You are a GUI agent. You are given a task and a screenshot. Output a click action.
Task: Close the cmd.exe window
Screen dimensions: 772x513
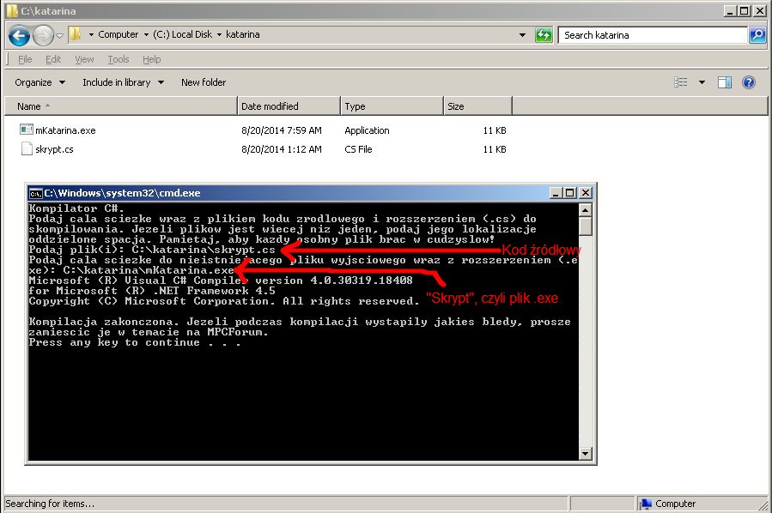(x=585, y=193)
